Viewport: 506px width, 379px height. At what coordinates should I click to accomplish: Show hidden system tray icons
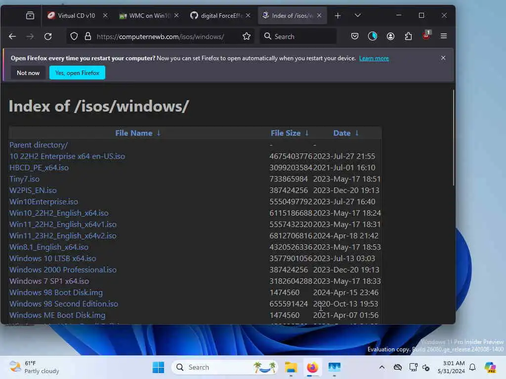382,367
